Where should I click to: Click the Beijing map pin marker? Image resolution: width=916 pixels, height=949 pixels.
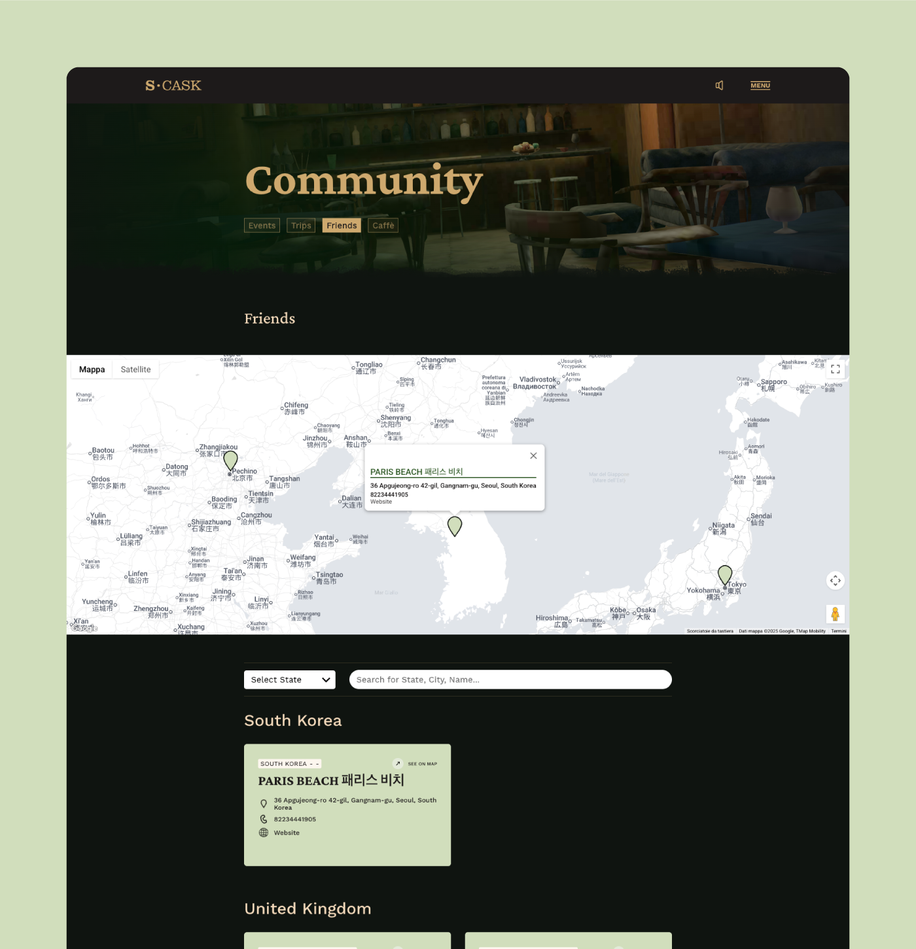[230, 461]
